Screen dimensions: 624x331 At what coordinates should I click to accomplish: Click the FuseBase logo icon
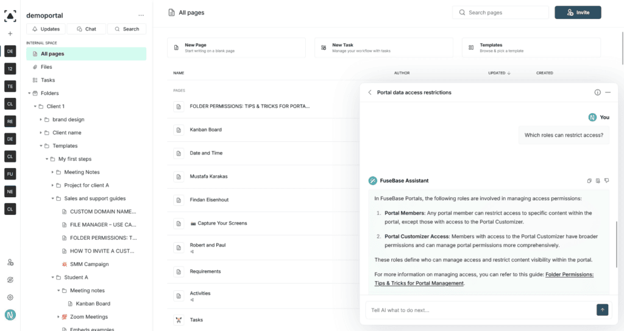(10, 15)
